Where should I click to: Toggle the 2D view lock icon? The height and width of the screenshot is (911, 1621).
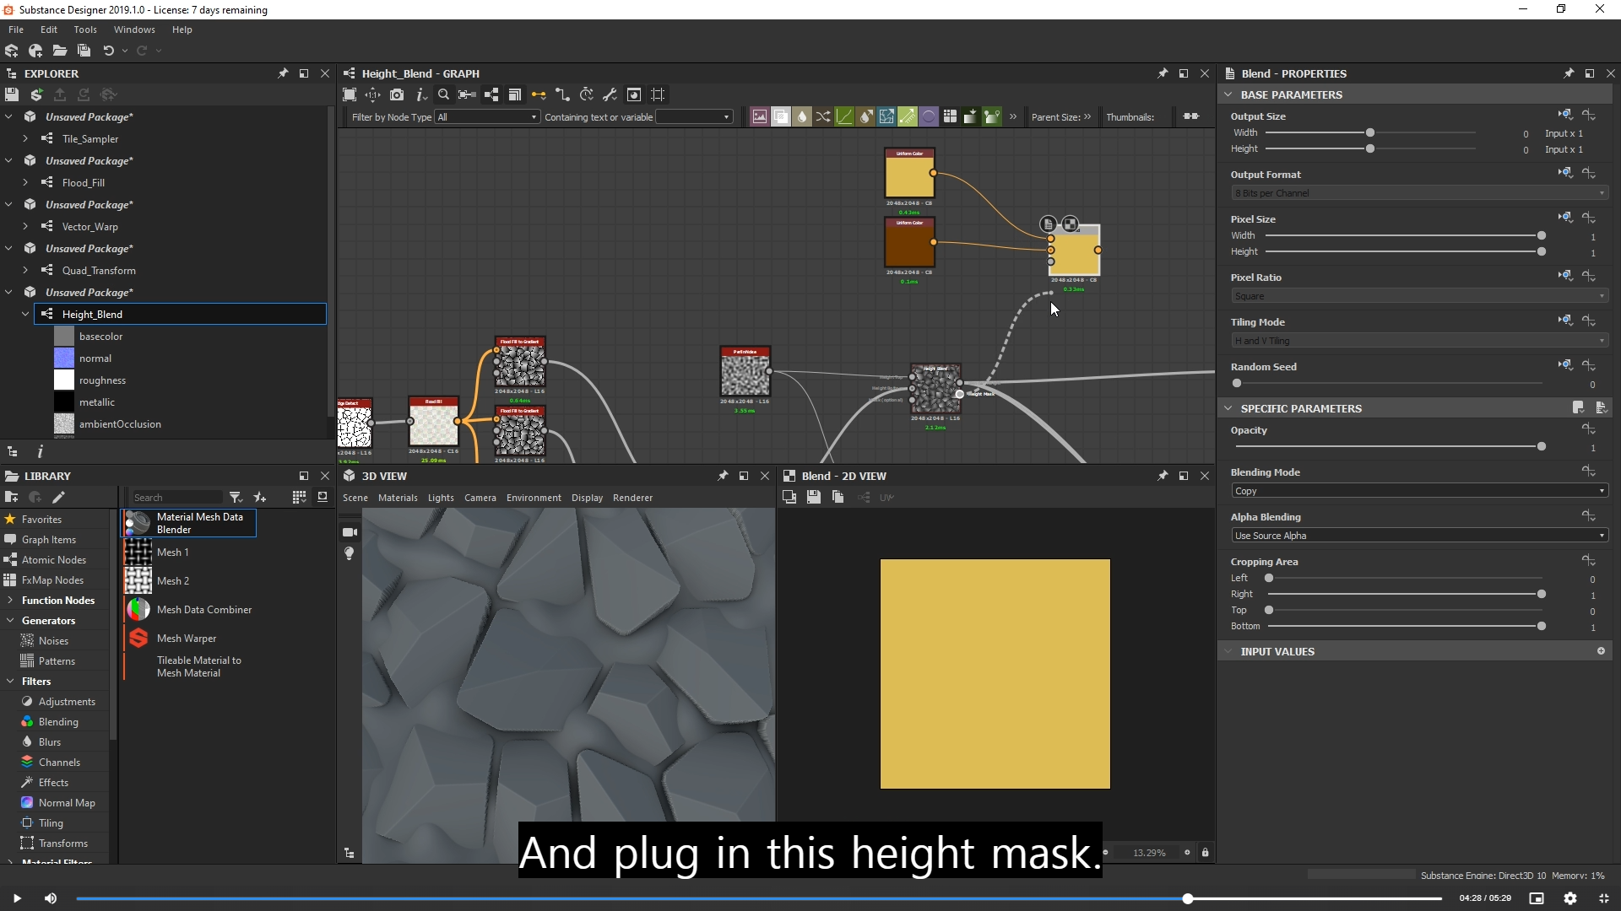1205,852
